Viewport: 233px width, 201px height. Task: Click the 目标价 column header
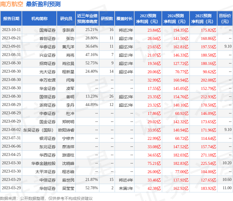click(x=225, y=18)
